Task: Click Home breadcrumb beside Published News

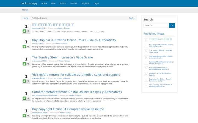Action: pyautogui.click(x=26, y=18)
